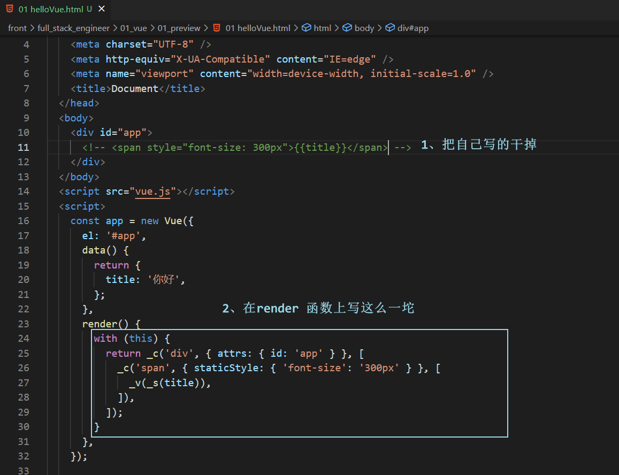Click the '01 helloVue.html' breadcrumb file entry
Viewport: 619px width, 475px height.
click(258, 28)
